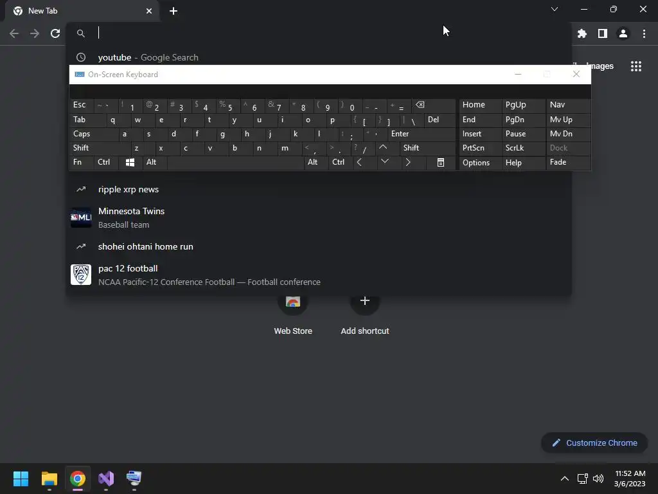Click the Windows logo key on keyboard
This screenshot has height=494, width=658.
click(130, 163)
